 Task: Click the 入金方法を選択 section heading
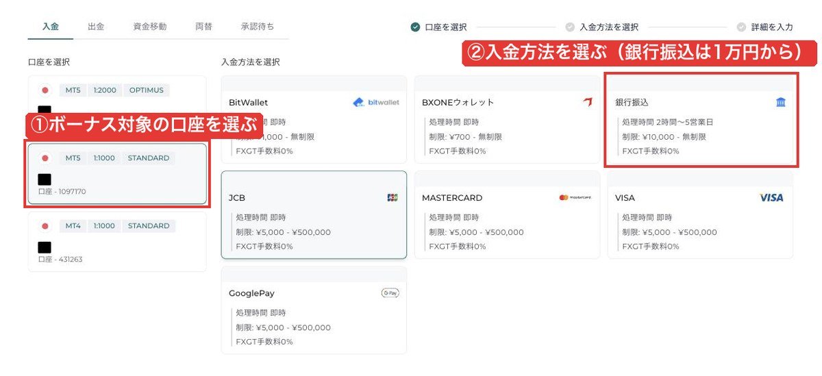[x=251, y=62]
